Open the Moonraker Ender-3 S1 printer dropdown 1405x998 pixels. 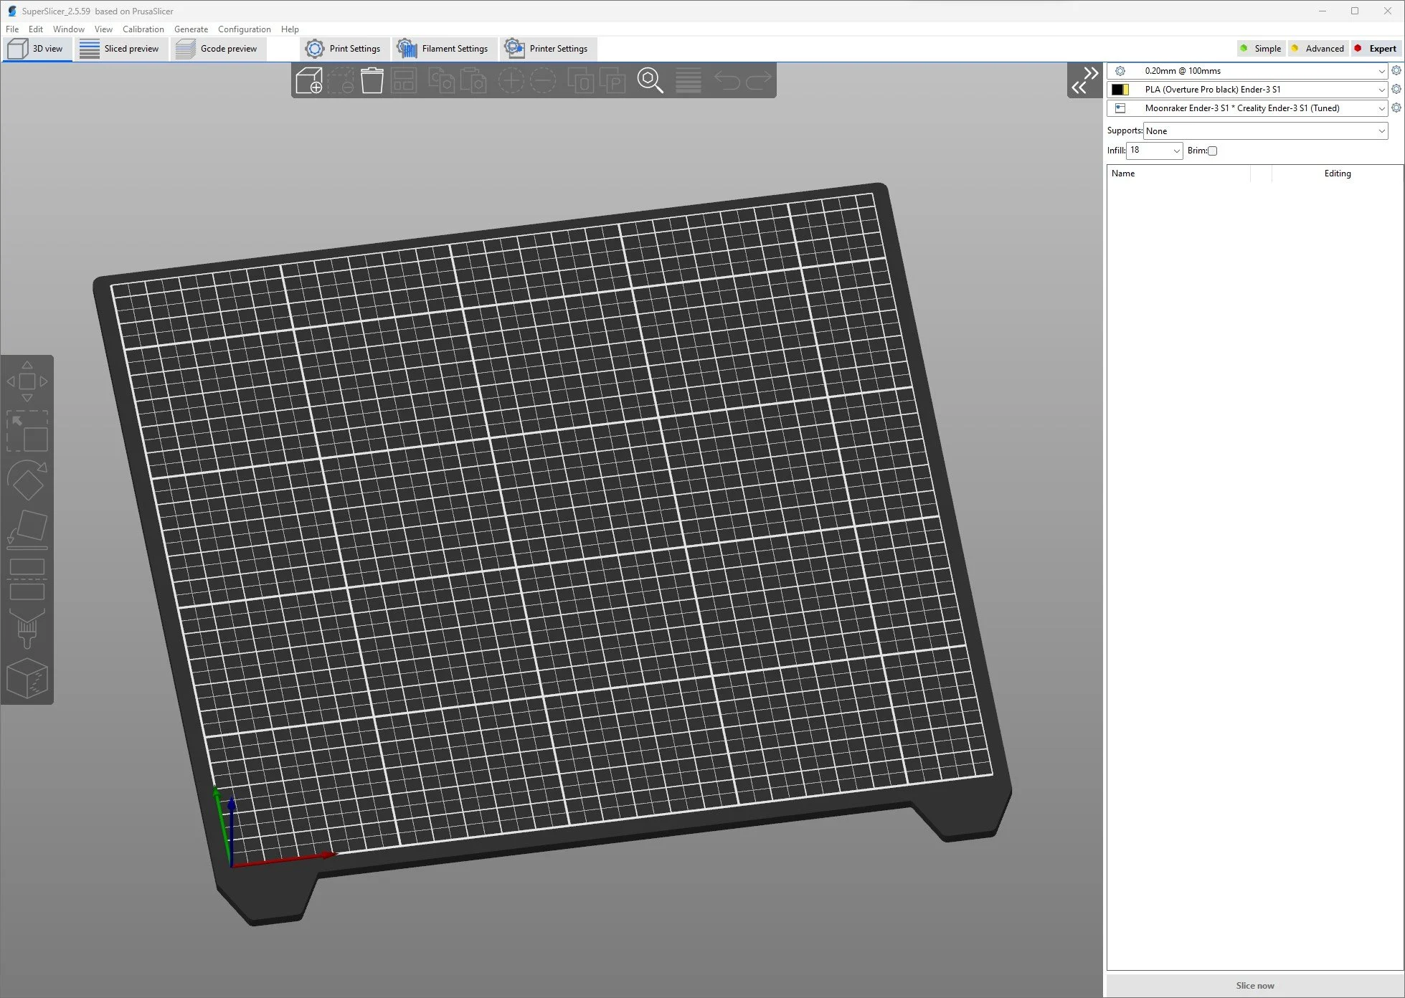click(1247, 108)
